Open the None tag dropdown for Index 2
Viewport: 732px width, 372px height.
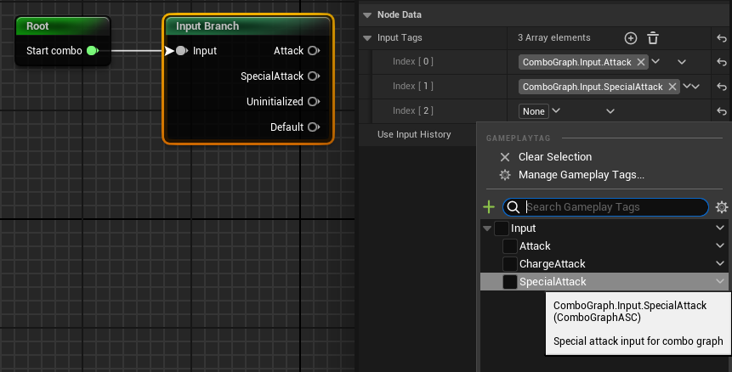coord(540,111)
